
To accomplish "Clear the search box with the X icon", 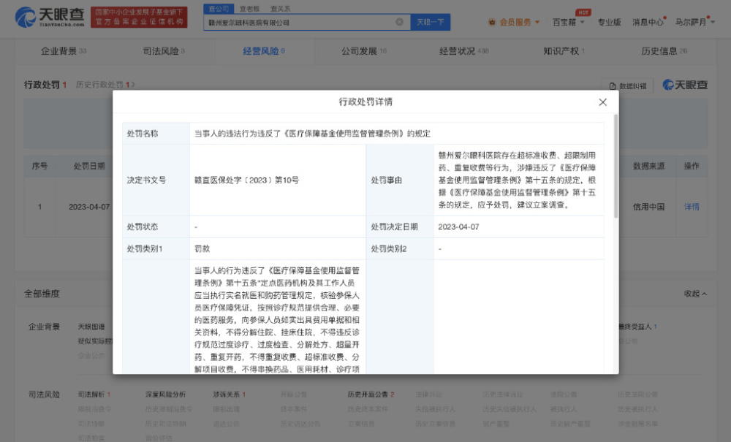I will (399, 22).
